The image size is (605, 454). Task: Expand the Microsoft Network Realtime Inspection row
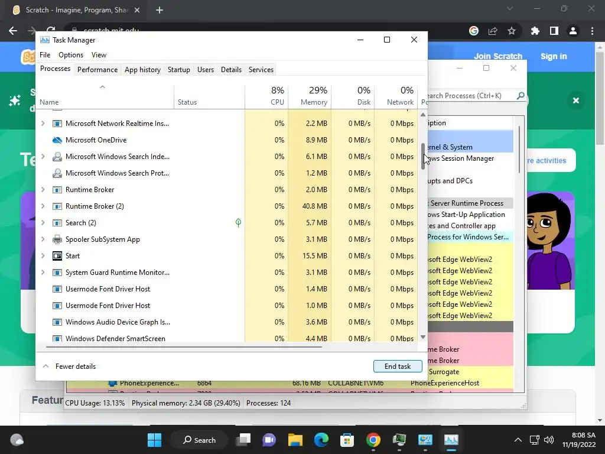point(43,124)
